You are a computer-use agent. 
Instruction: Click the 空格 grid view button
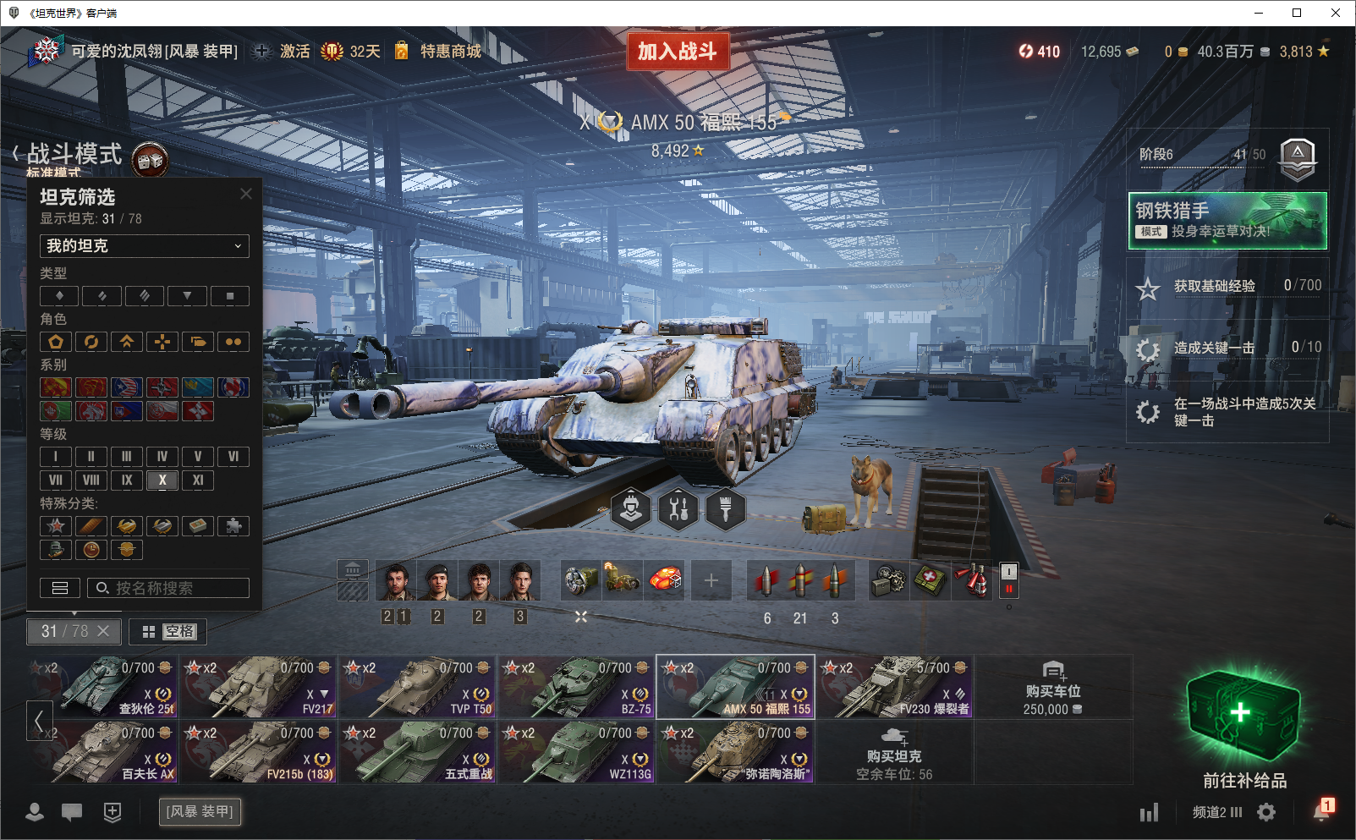pyautogui.click(x=167, y=631)
